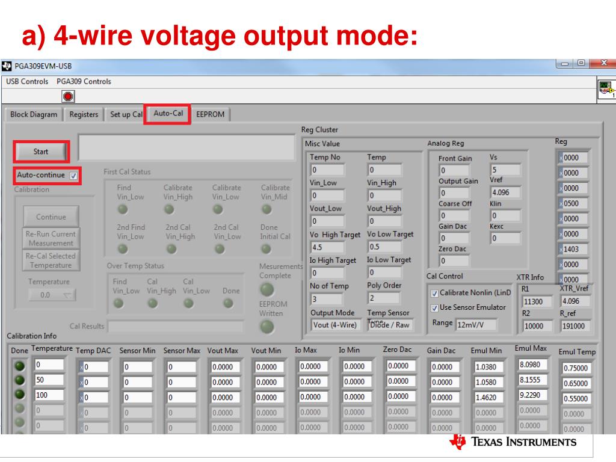Image resolution: width=616 pixels, height=462 pixels.
Task: Open the Range 12mV/V dropdown
Action: 476,325
